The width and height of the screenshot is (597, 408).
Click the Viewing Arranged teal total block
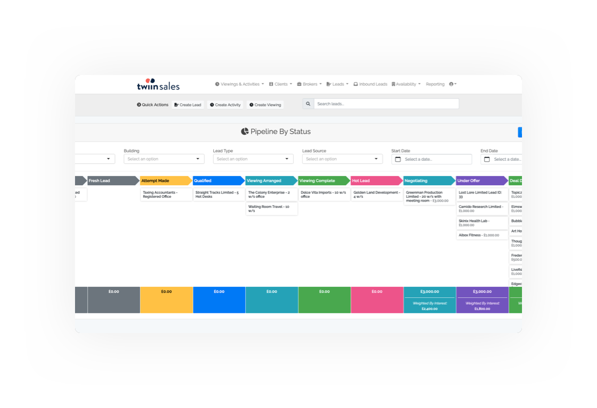tap(272, 300)
